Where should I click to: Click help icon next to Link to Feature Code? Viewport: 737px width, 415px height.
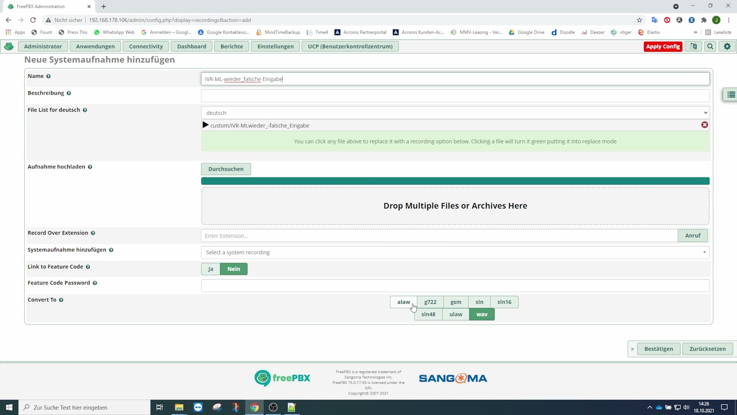(x=88, y=267)
